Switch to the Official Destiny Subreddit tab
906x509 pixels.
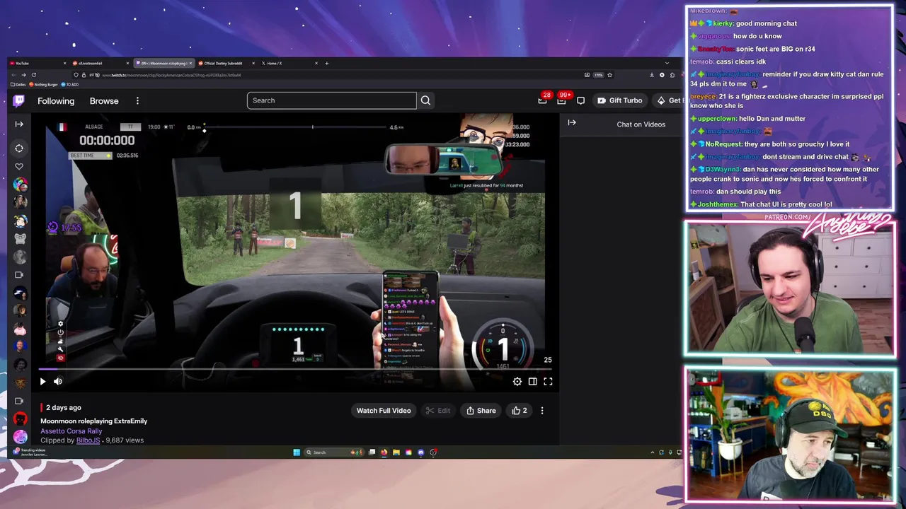227,64
